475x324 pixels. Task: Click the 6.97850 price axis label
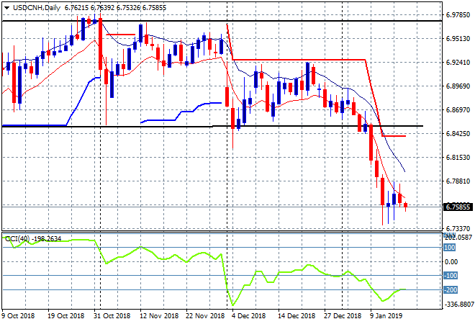coord(458,15)
